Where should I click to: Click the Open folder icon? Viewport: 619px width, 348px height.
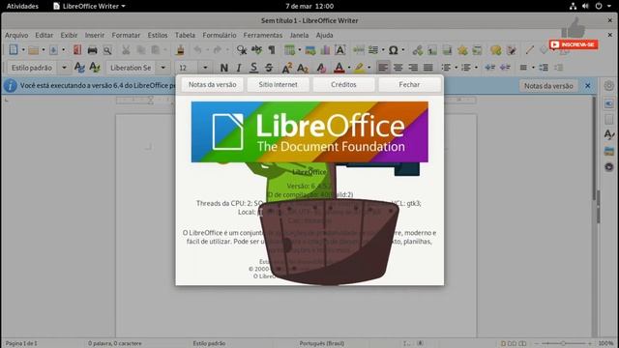point(34,50)
